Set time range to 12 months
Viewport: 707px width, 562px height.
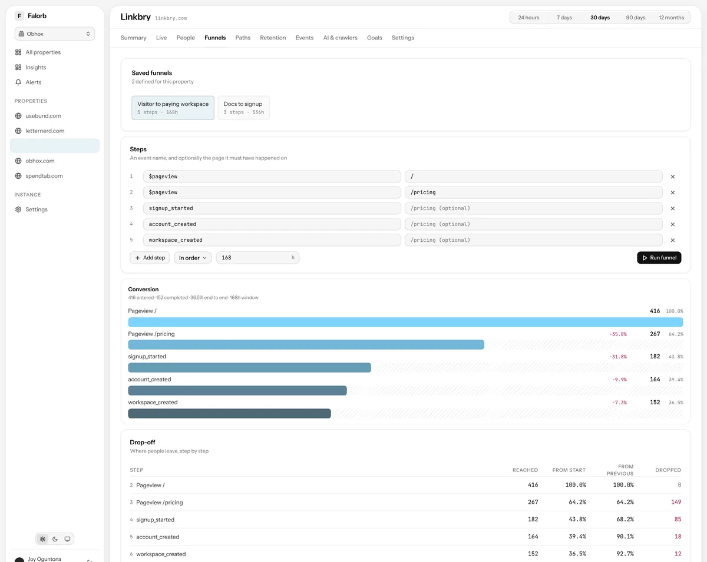pos(671,18)
